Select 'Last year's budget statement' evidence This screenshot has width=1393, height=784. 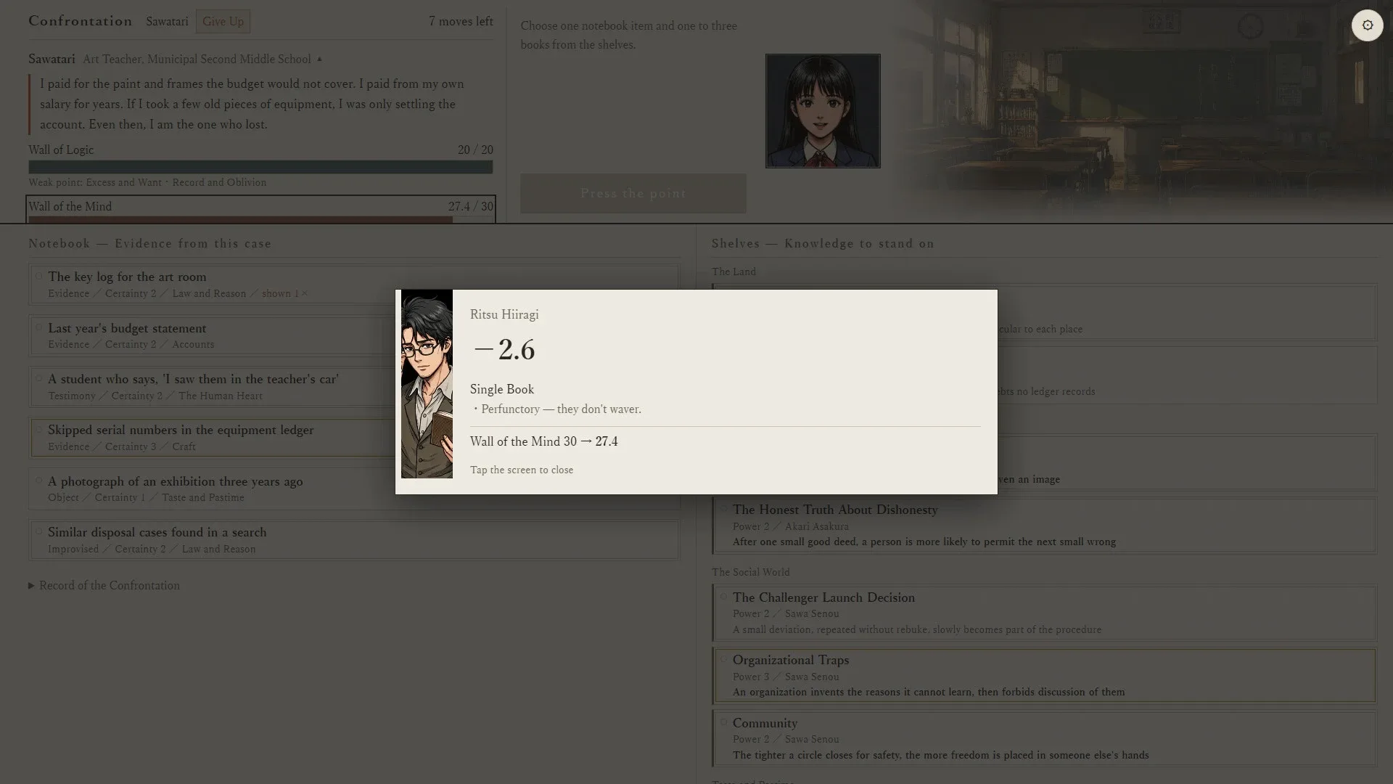(x=354, y=335)
